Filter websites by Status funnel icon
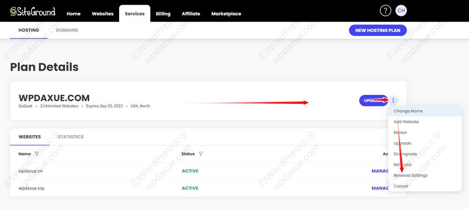Image resolution: width=469 pixels, height=209 pixels. pyautogui.click(x=201, y=154)
